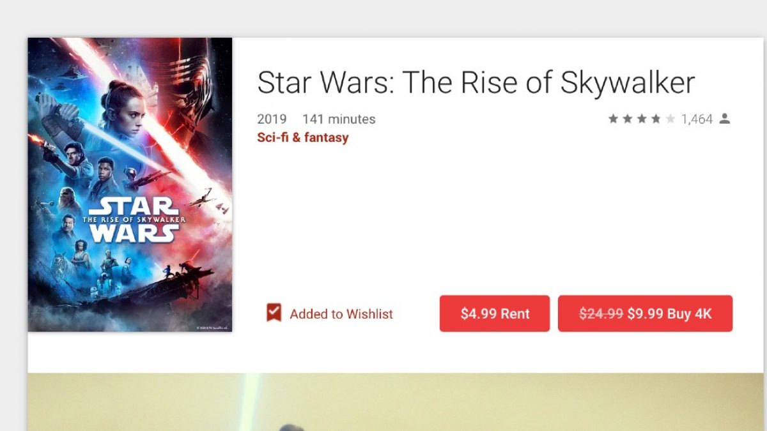Click the second rating star
767x431 pixels.
point(628,119)
